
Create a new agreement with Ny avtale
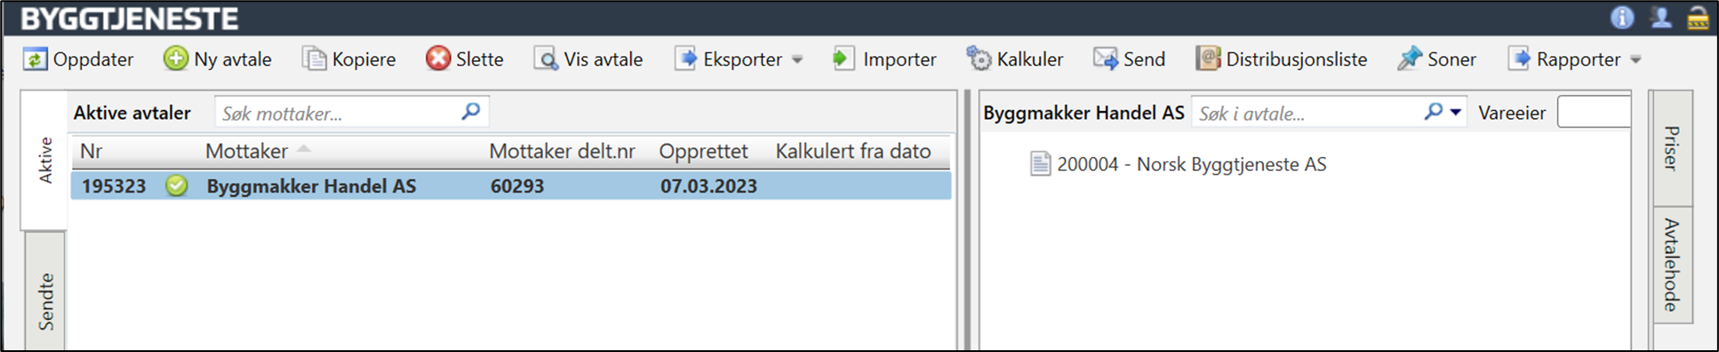pos(218,59)
